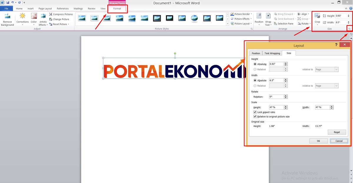Open the Position layout gallery
The height and width of the screenshot is (183, 353).
tap(259, 19)
